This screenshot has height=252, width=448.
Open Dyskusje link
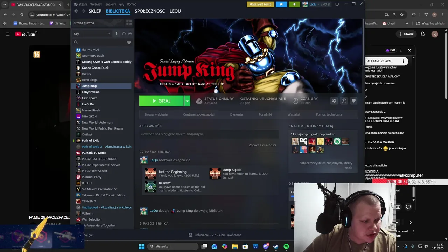[237, 114]
